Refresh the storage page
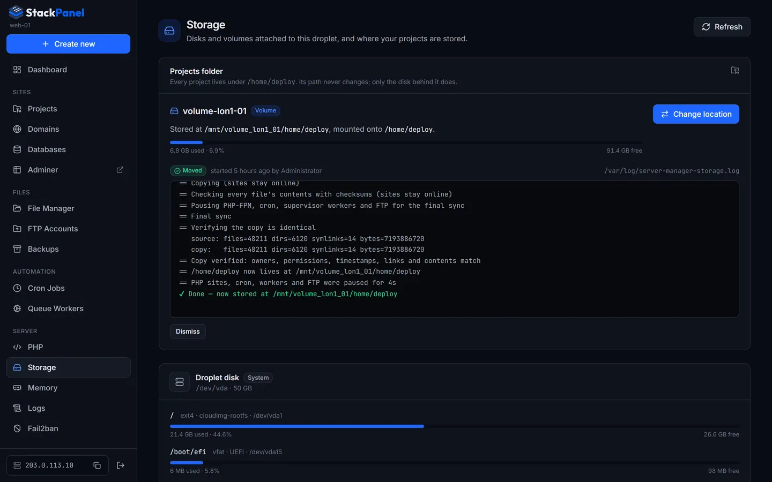 coord(722,27)
